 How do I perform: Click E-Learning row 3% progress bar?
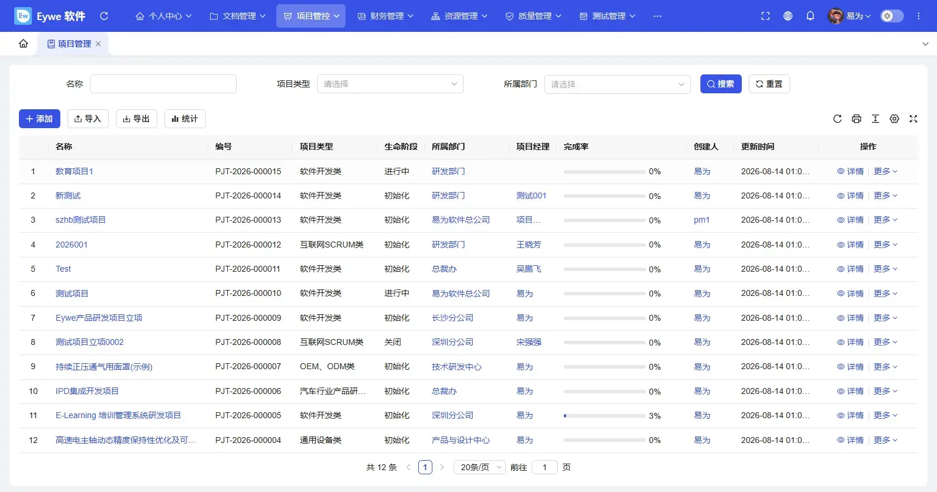tap(605, 416)
